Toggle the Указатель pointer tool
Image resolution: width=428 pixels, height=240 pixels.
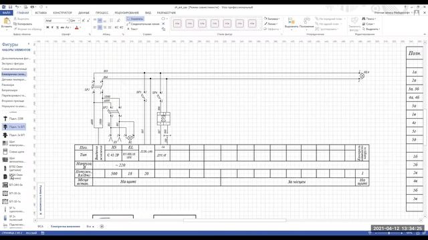point(135,19)
